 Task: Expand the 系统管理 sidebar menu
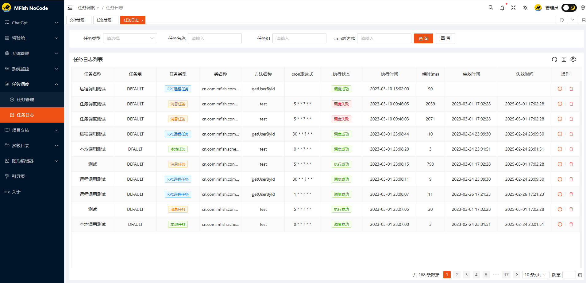coord(32,53)
